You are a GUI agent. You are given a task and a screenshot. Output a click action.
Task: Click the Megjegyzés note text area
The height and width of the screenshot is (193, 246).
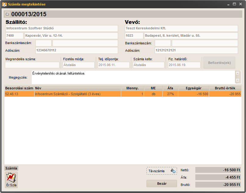pos(133,77)
